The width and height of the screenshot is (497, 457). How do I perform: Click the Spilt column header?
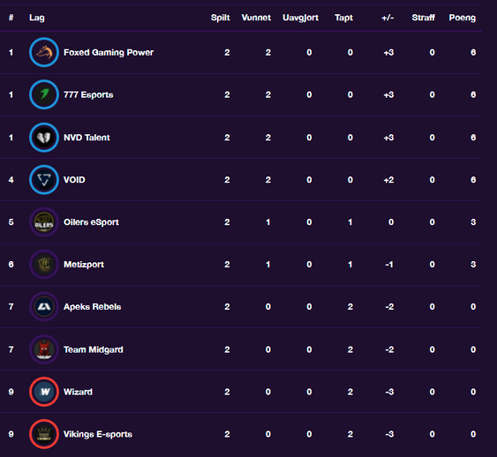(x=221, y=18)
